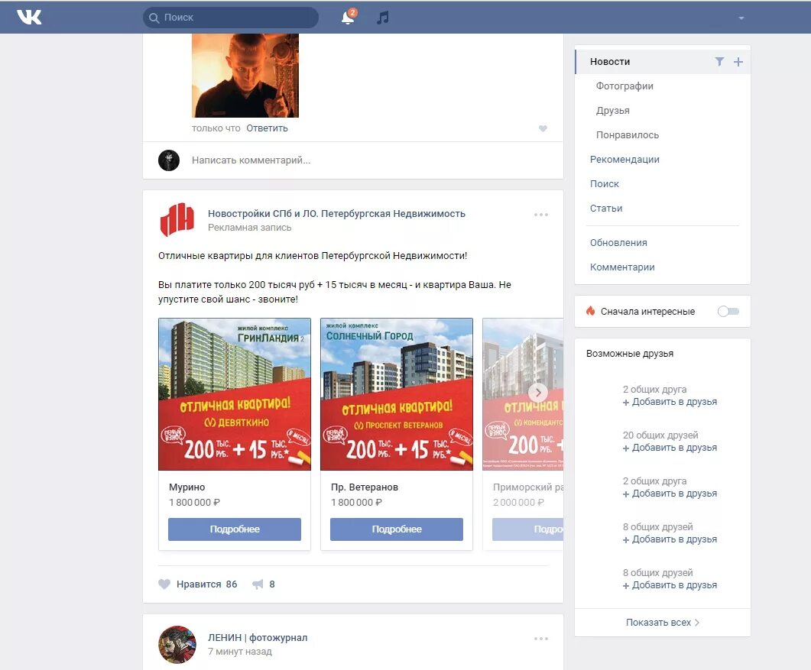Toggle the Сначала интересные switch
The image size is (811, 670).
click(728, 311)
